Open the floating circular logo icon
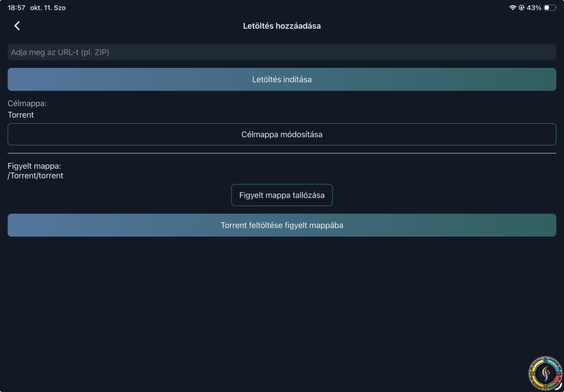This screenshot has width=564, height=392. click(544, 374)
